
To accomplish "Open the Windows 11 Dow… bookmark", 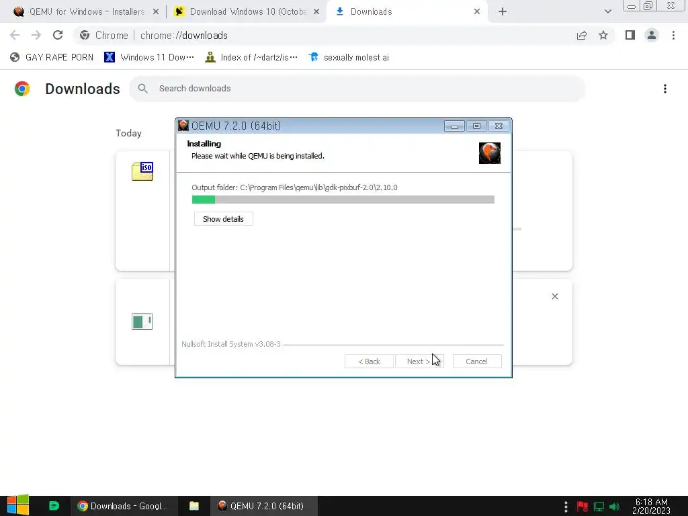I will tap(149, 58).
